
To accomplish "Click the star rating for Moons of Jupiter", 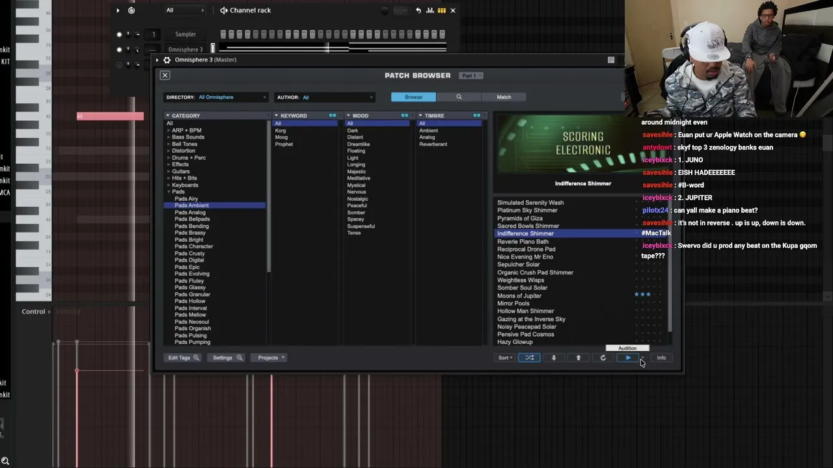I will [x=642, y=294].
